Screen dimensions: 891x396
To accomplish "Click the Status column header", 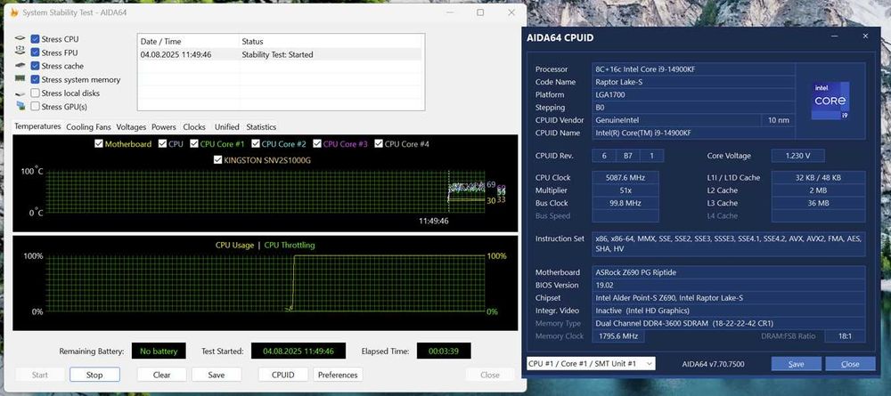I will point(331,42).
